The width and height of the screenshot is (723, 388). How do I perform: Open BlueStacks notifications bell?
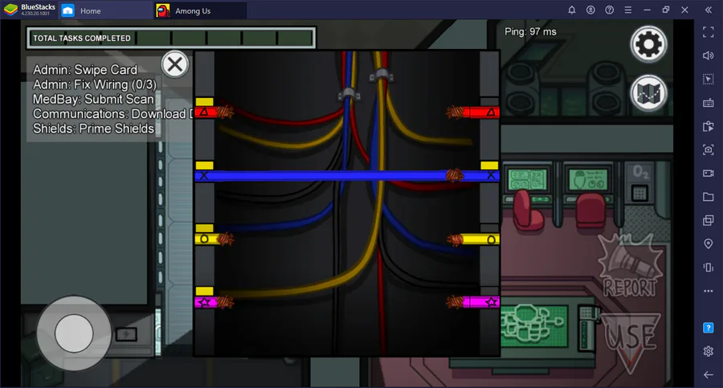coord(571,10)
